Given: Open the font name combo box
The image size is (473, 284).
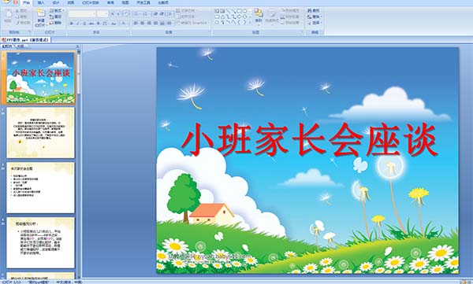Looking at the screenshot, I should [82, 14].
